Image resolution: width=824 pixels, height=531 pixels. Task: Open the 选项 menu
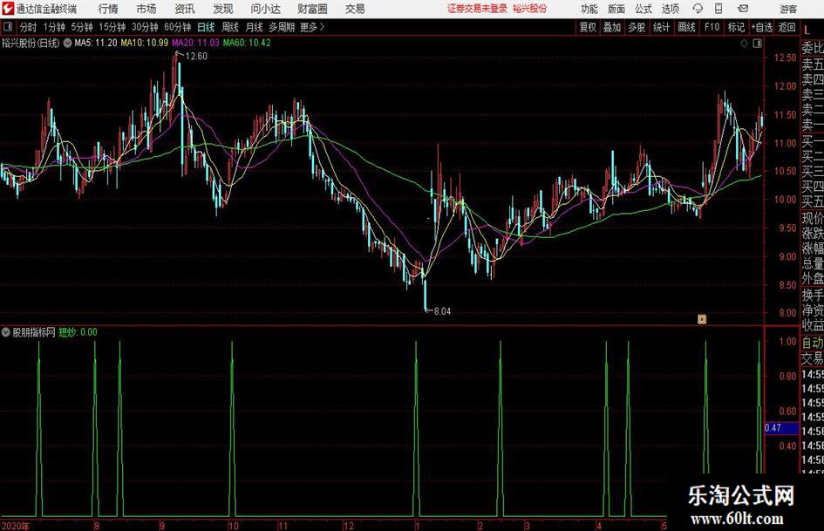pyautogui.click(x=670, y=9)
